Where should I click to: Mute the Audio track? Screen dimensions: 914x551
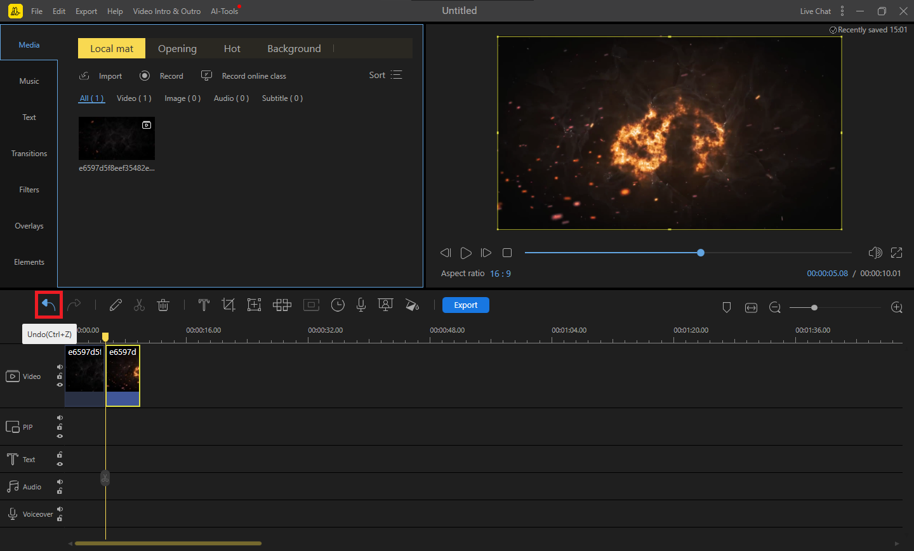point(60,482)
